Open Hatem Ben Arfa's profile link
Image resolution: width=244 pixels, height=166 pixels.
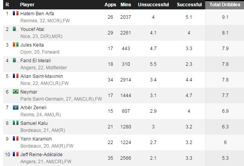pyautogui.click(x=37, y=13)
